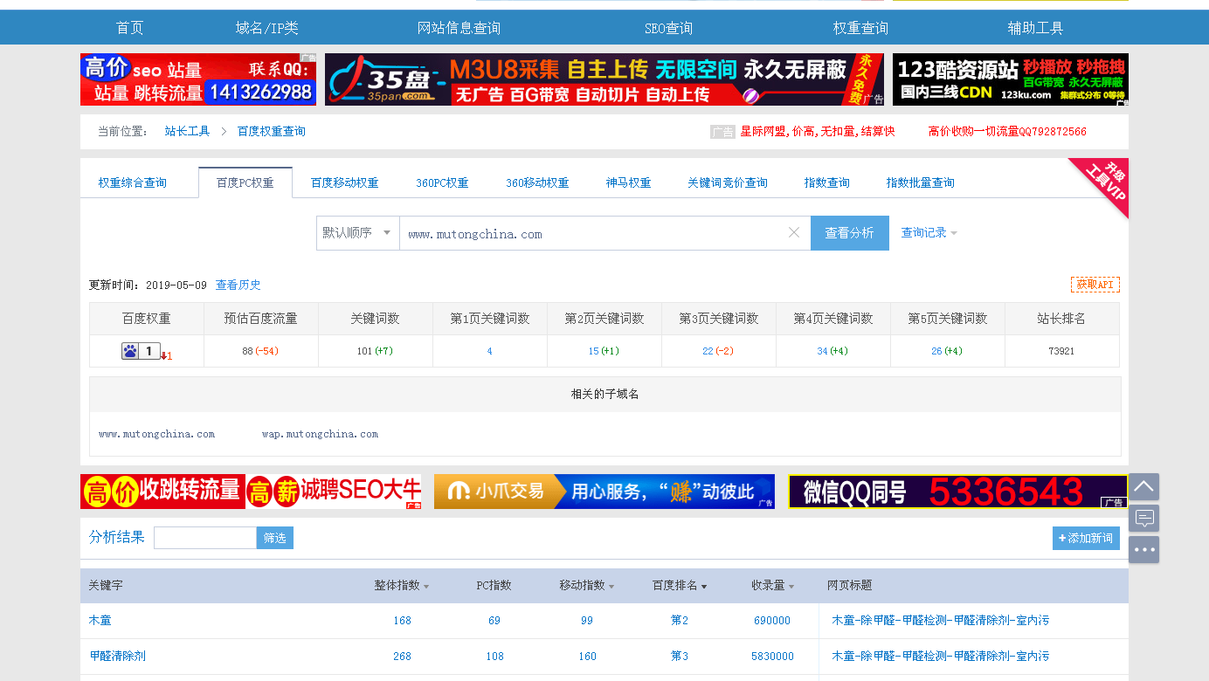Switch to 关键词竞价查询 tab

(x=727, y=183)
